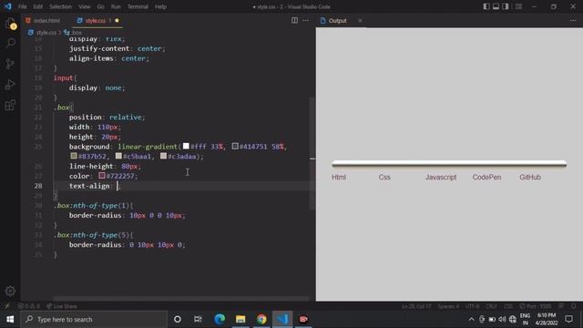Open Visual Studio Code taskbar icon
This screenshot has height=328, width=583.
pyautogui.click(x=282, y=319)
